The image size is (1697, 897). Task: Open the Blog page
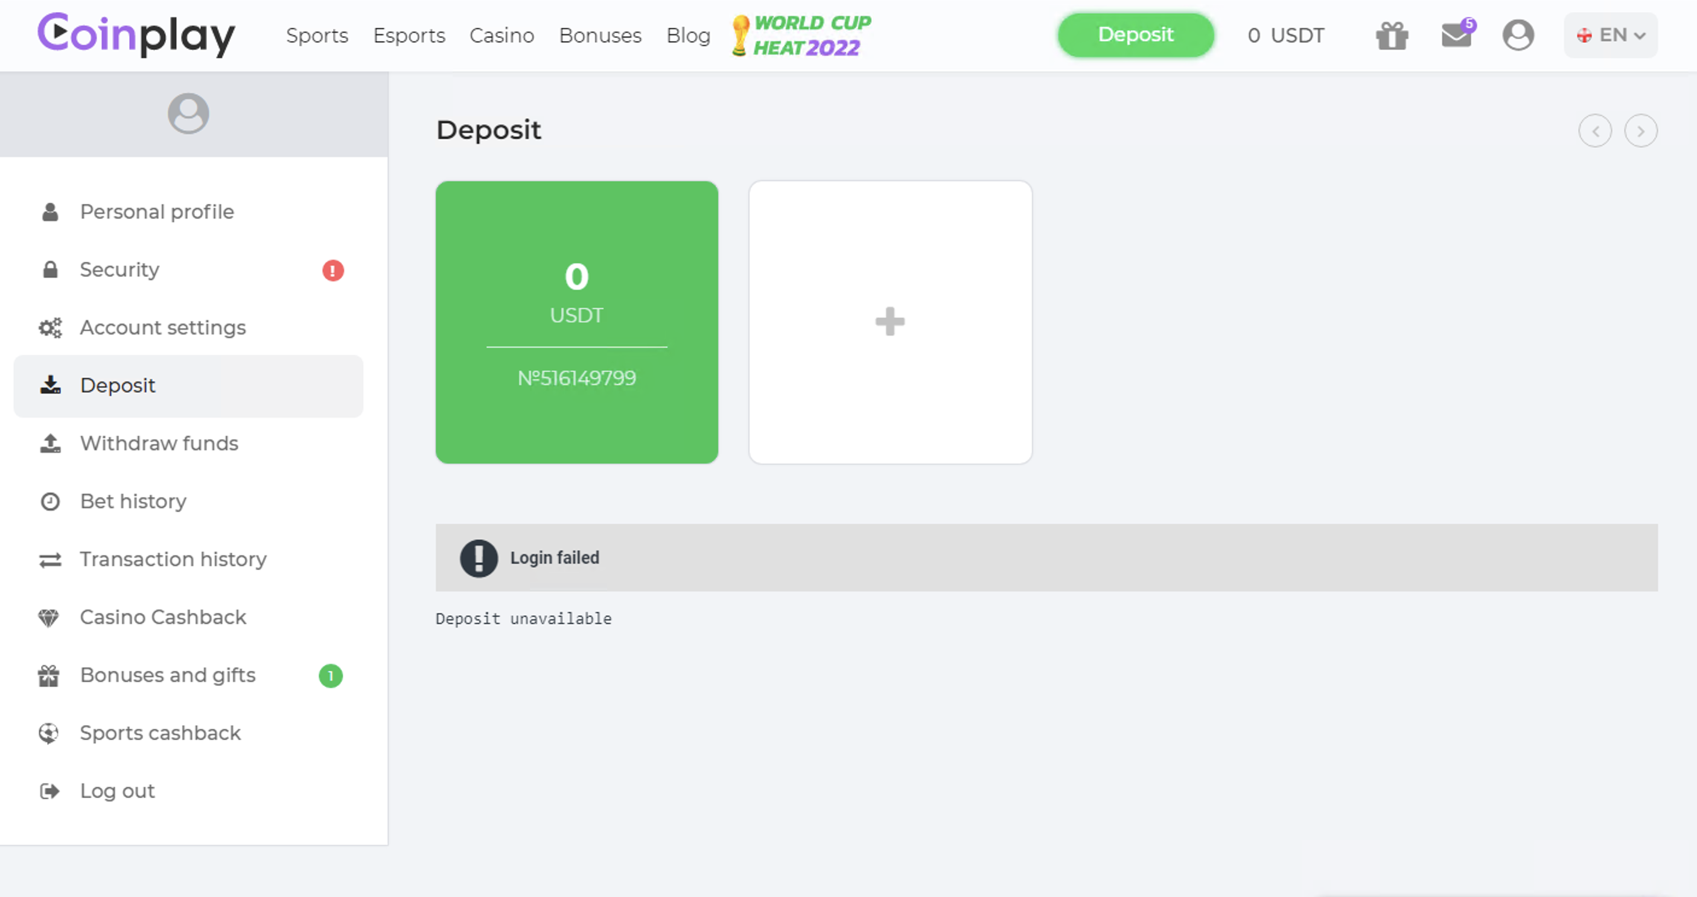tap(688, 36)
